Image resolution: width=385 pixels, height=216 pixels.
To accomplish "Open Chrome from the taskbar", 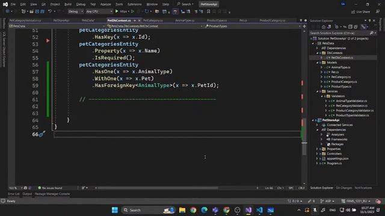I will [193, 210].
